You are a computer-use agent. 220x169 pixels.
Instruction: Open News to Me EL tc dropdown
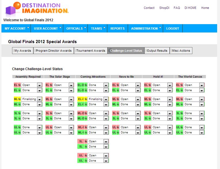tap(130, 85)
